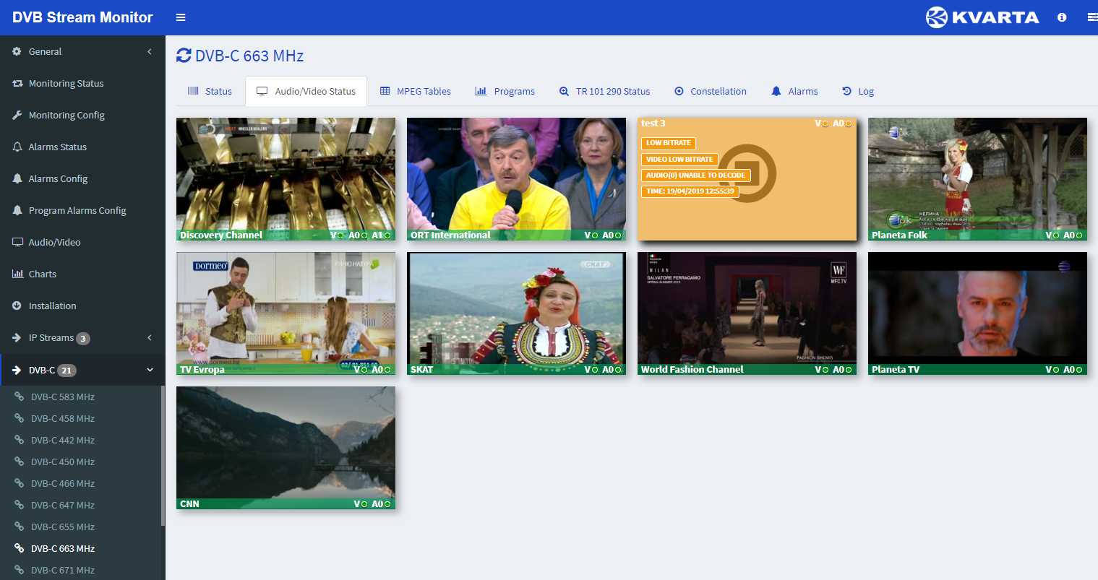Click the AUDIO(0) UNABLE TO DECODE label

pos(695,175)
